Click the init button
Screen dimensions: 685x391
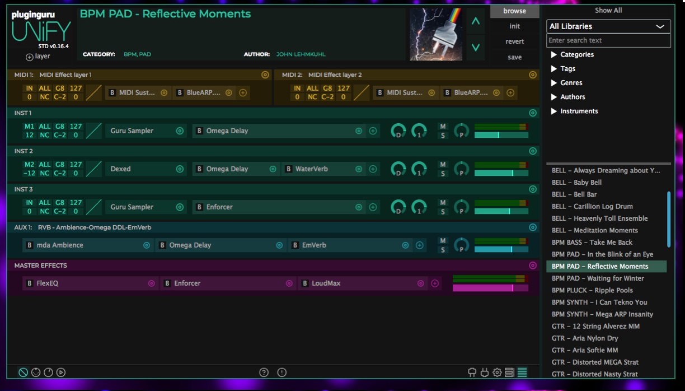[515, 26]
